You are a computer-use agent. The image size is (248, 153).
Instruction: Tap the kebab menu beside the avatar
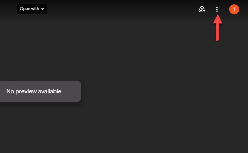pyautogui.click(x=217, y=9)
